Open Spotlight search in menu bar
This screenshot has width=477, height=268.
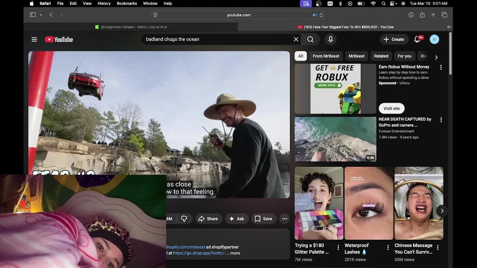383,3
